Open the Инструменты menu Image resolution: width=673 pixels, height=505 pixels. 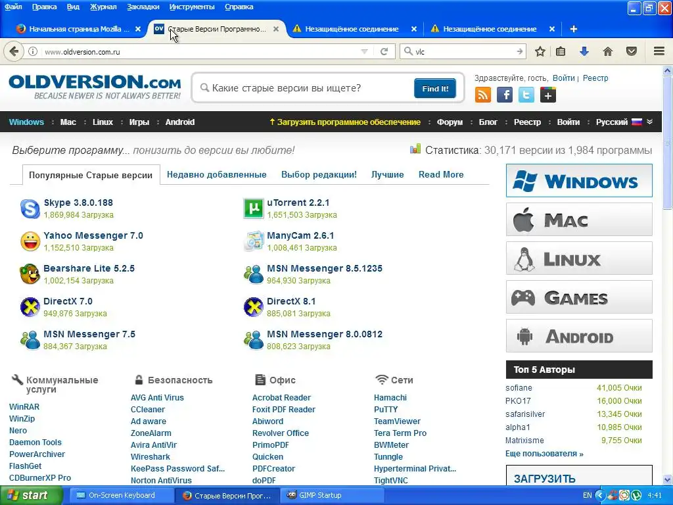point(192,7)
